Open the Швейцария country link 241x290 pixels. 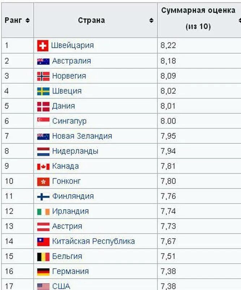pyautogui.click(x=73, y=46)
